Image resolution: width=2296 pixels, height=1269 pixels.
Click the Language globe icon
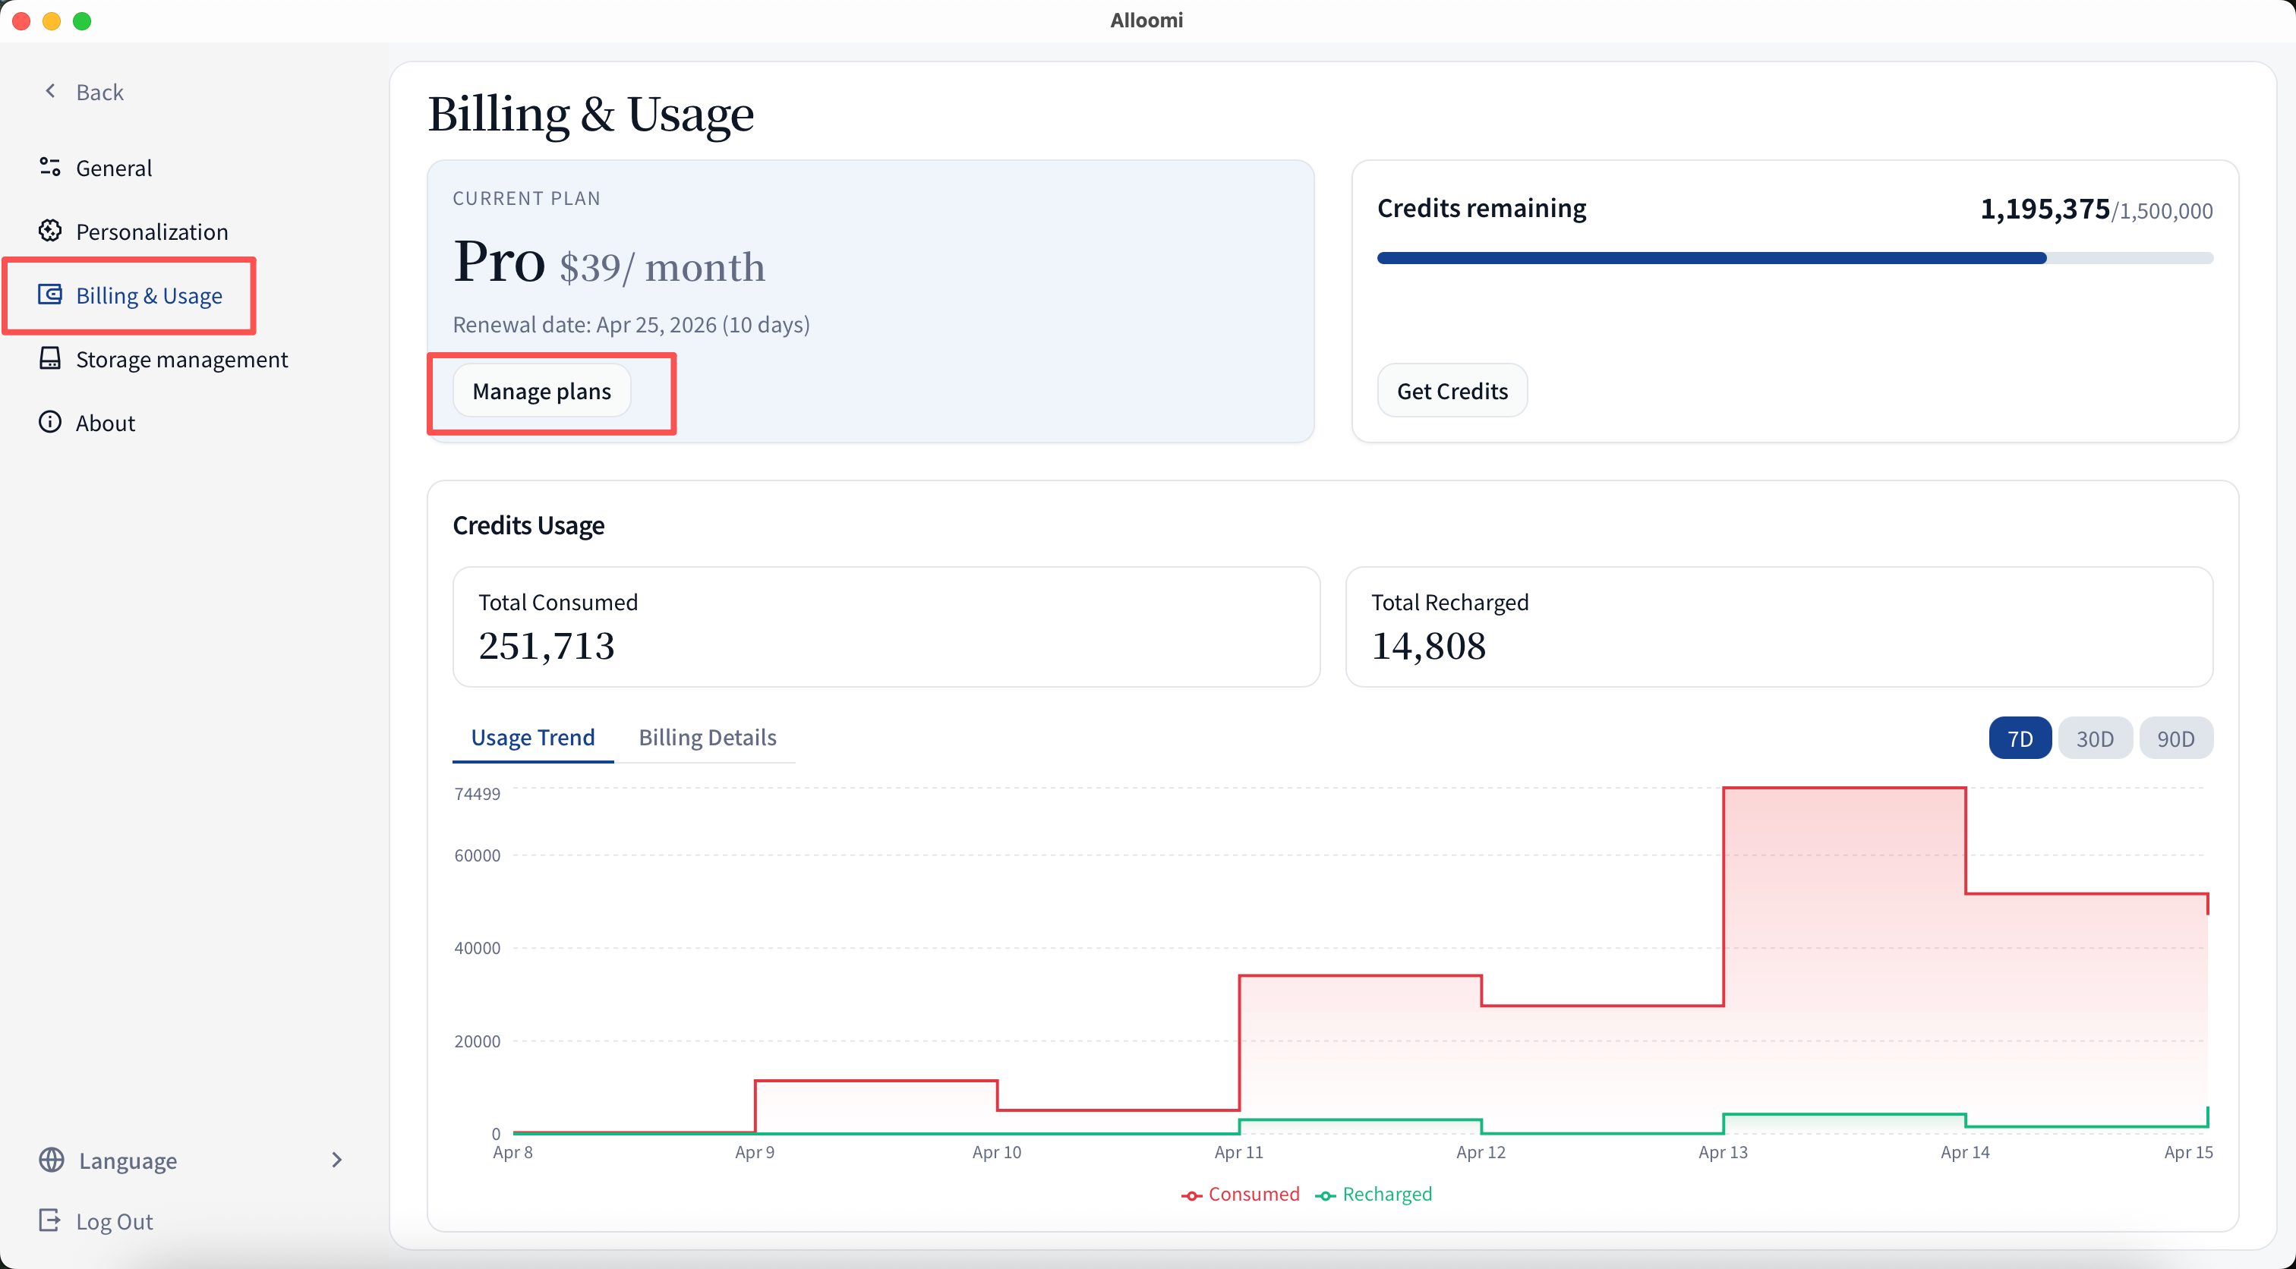(52, 1160)
